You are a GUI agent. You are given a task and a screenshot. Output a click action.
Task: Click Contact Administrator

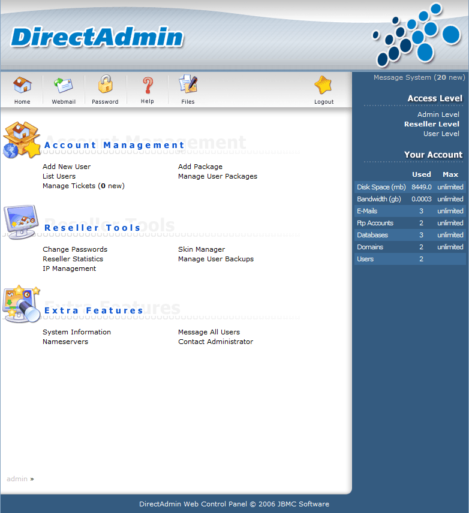tap(215, 342)
